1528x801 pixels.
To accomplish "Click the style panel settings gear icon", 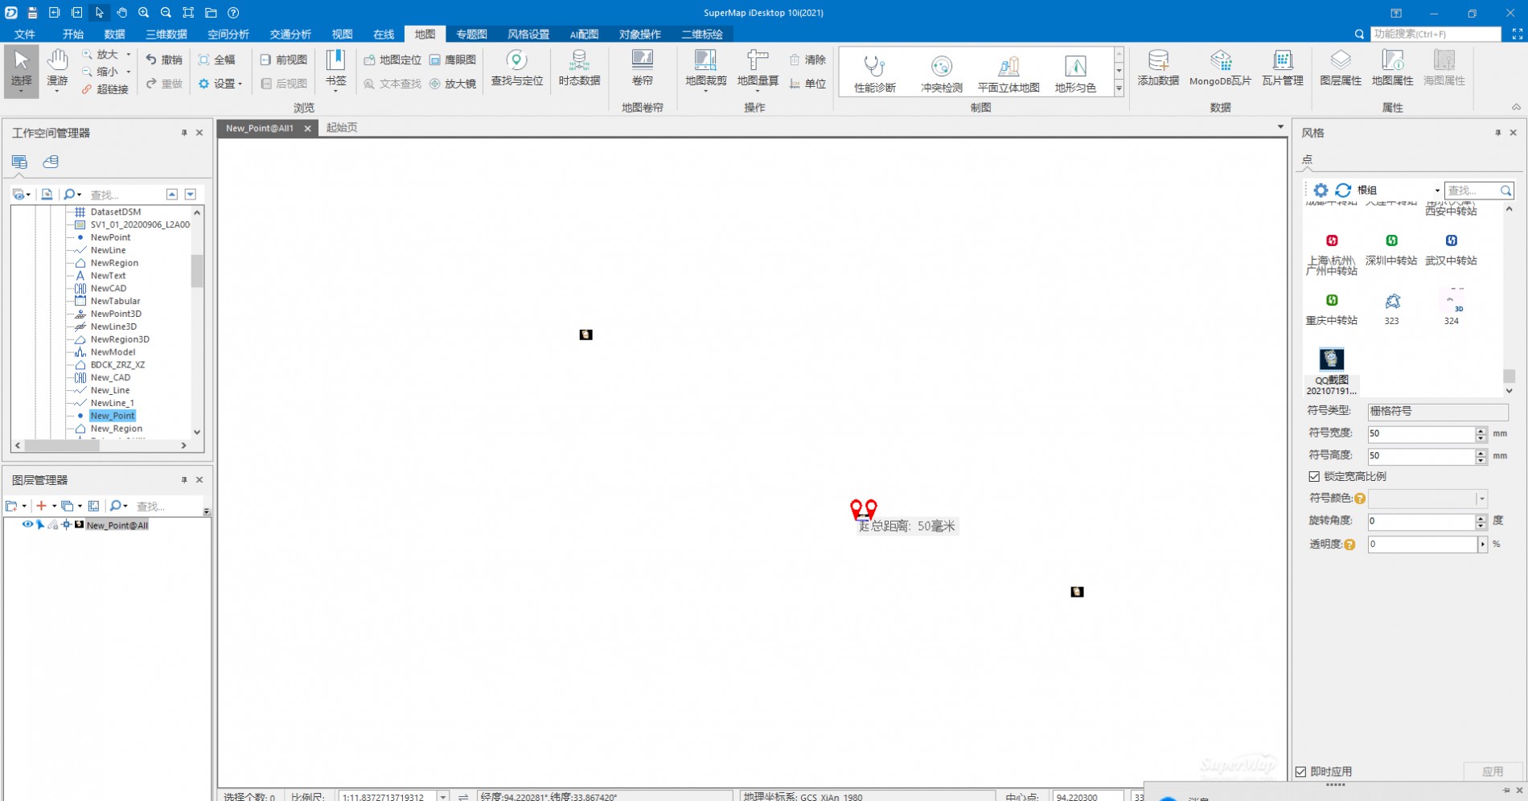I will pyautogui.click(x=1321, y=191).
